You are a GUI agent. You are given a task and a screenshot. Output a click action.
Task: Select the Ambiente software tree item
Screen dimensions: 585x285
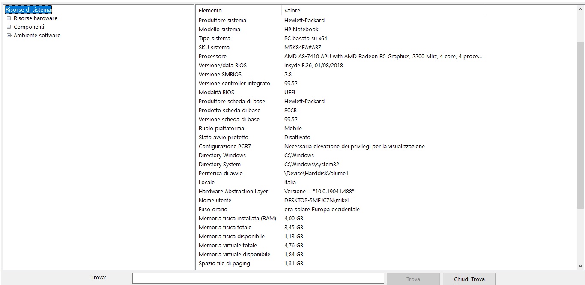click(x=37, y=35)
